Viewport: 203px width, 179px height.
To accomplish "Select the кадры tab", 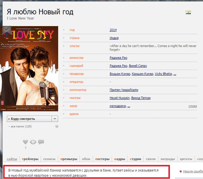I will pyautogui.click(x=120, y=159).
